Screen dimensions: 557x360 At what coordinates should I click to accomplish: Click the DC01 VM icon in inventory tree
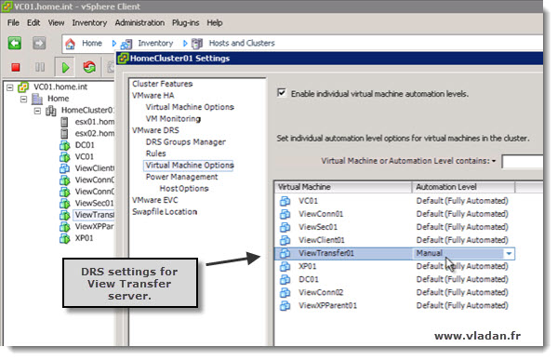point(65,145)
